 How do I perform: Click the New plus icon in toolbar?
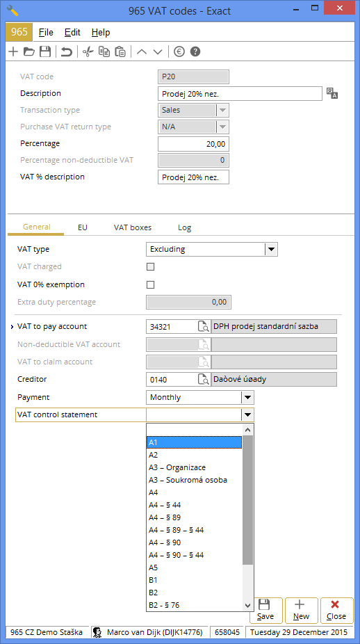[13, 51]
